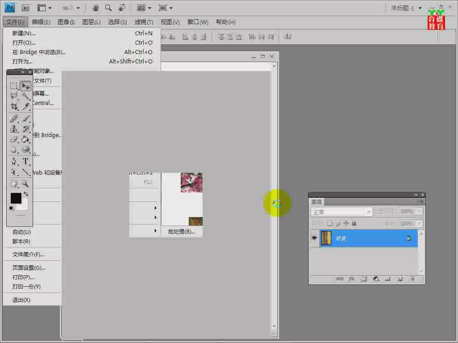Click the foreground color black swatch

16,198
